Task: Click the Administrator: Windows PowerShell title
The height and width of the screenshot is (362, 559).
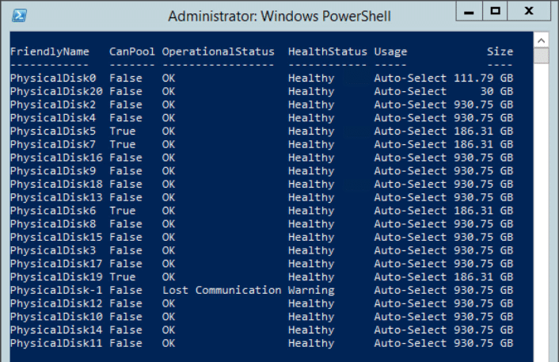Action: [x=279, y=17]
